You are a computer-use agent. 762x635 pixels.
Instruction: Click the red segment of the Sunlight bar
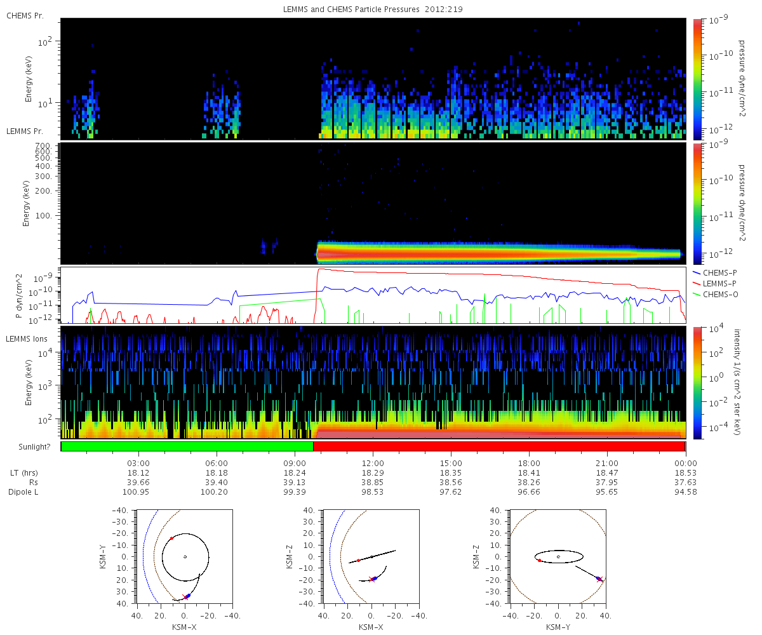click(x=498, y=446)
